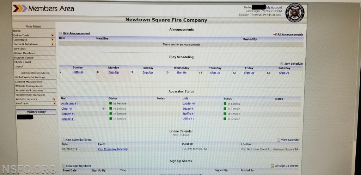Image resolution: width=361 pixels, height=175 pixels.
Task: Open the Traffic 41 unit link
Action: point(189,114)
